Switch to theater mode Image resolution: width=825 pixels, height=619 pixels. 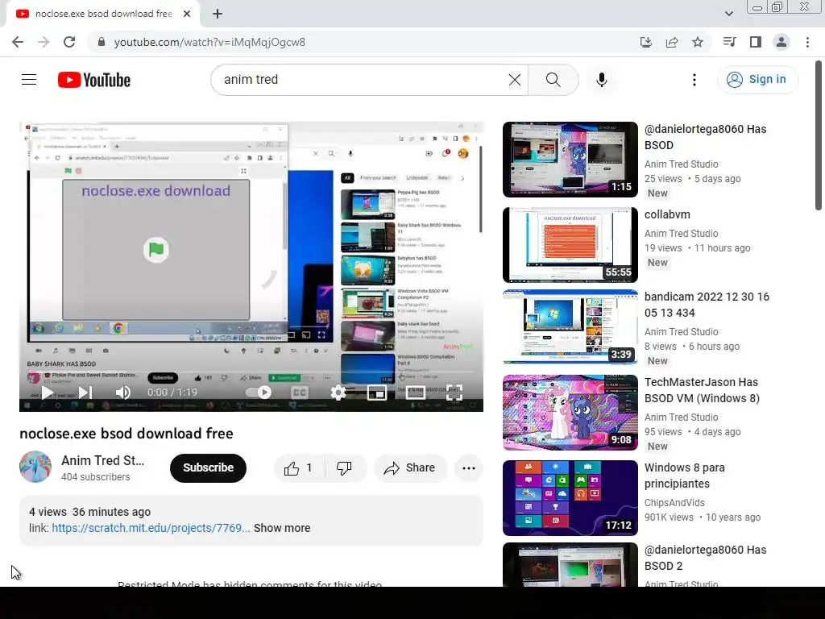click(x=415, y=393)
